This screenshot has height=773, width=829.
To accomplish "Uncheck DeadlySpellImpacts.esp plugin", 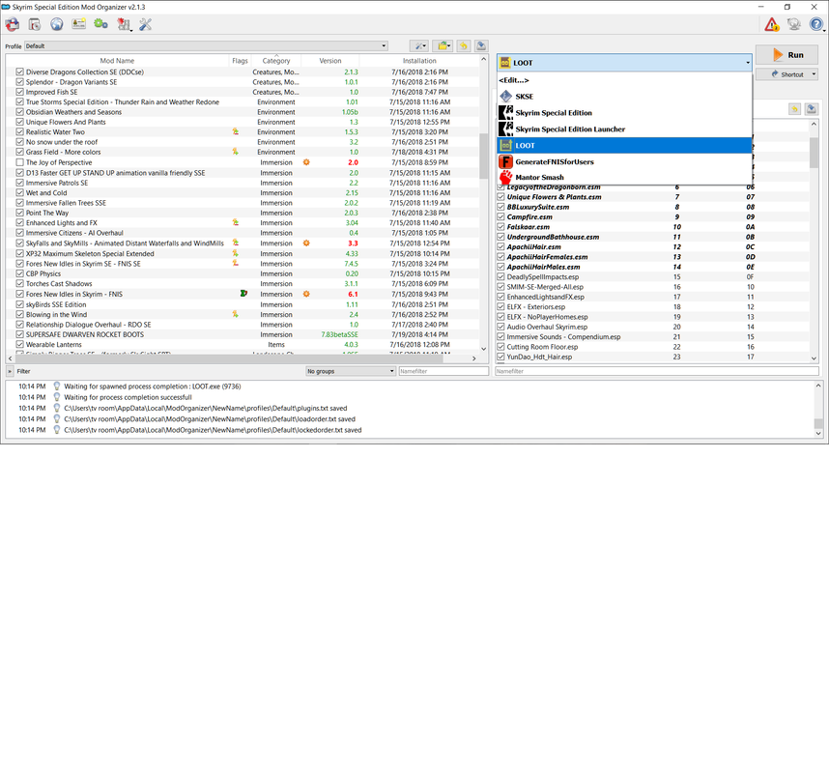I will (500, 276).
